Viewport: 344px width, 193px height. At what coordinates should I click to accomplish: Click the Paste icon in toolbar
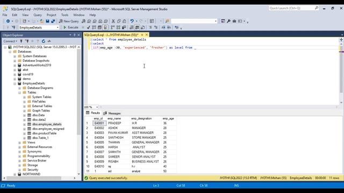124,21
